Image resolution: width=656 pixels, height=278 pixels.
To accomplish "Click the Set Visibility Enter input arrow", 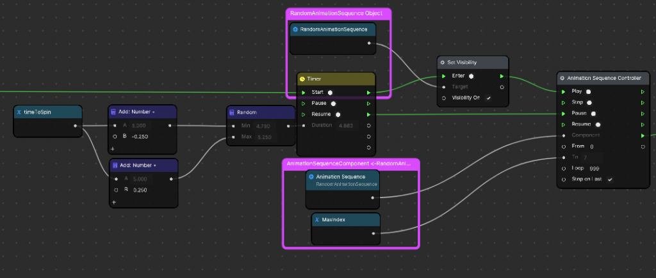I will (443, 76).
